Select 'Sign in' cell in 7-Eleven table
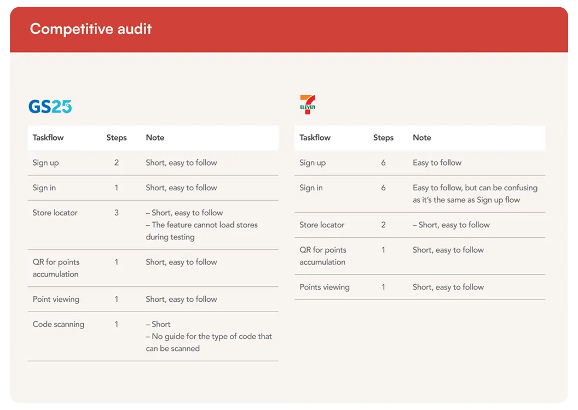This screenshot has height=410, width=578. pyautogui.click(x=311, y=188)
